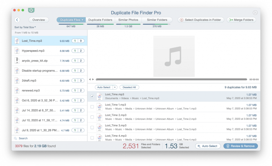
Task: Select the Hyperspeed.mp3 row
Action: pyautogui.click(x=50, y=51)
